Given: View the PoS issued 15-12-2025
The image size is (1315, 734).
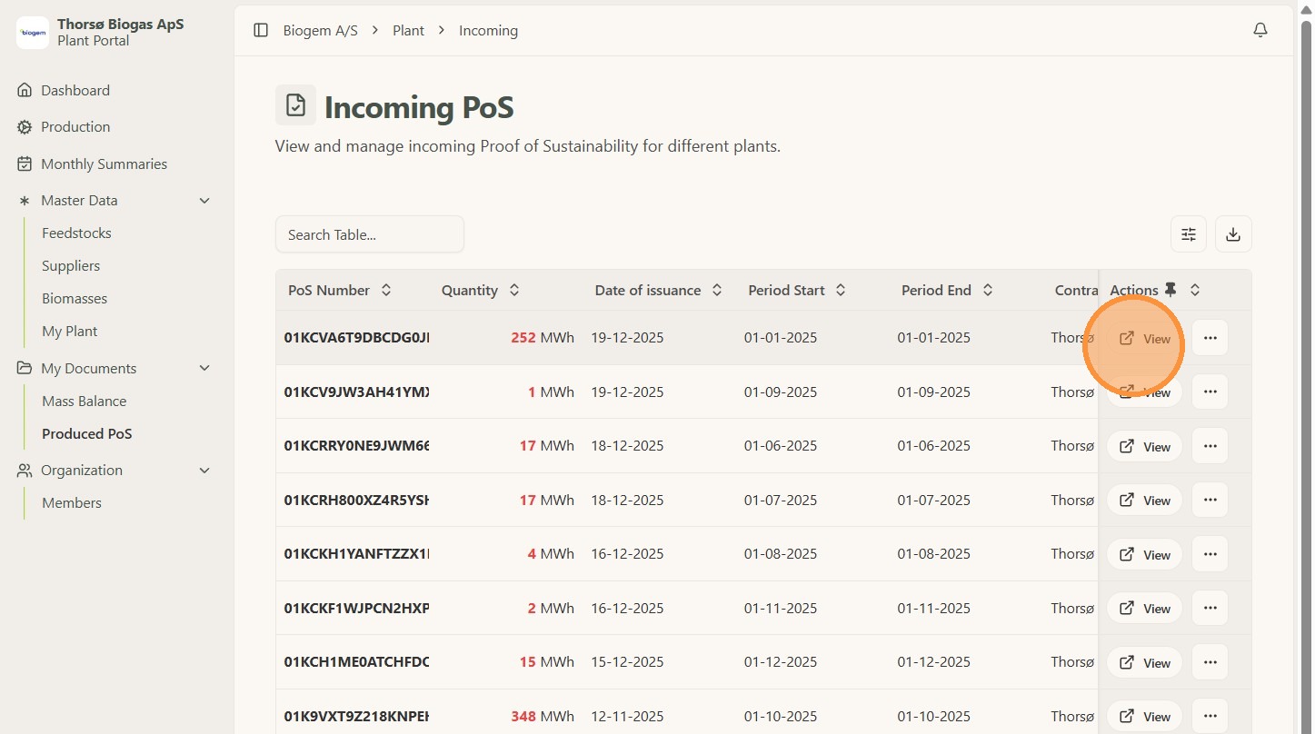Looking at the screenshot, I should coord(1143,662).
